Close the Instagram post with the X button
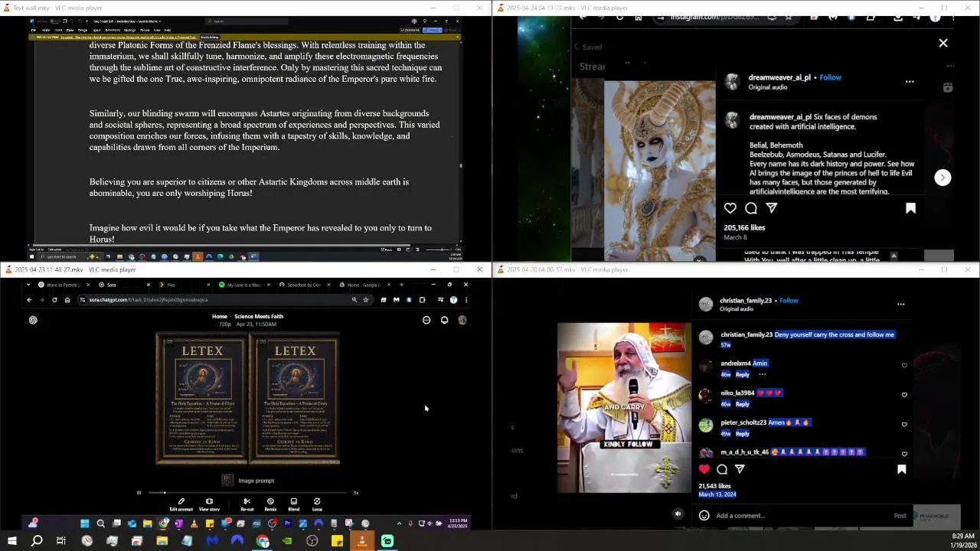 click(x=943, y=44)
